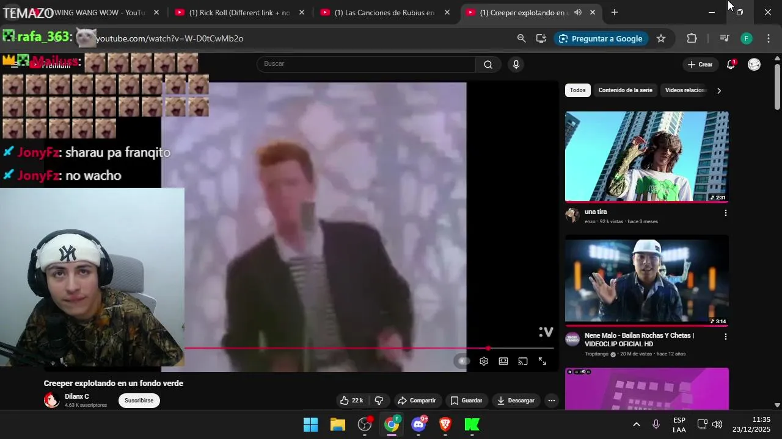
Task: Open the media controls icon in toolbar
Action: [x=725, y=38]
